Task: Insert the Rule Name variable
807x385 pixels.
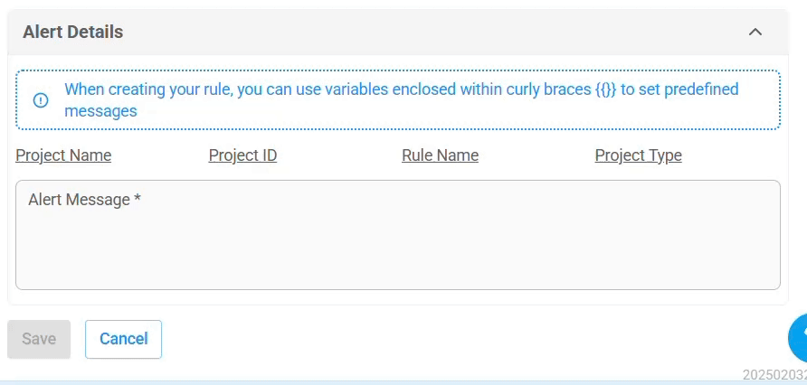Action: pos(440,155)
